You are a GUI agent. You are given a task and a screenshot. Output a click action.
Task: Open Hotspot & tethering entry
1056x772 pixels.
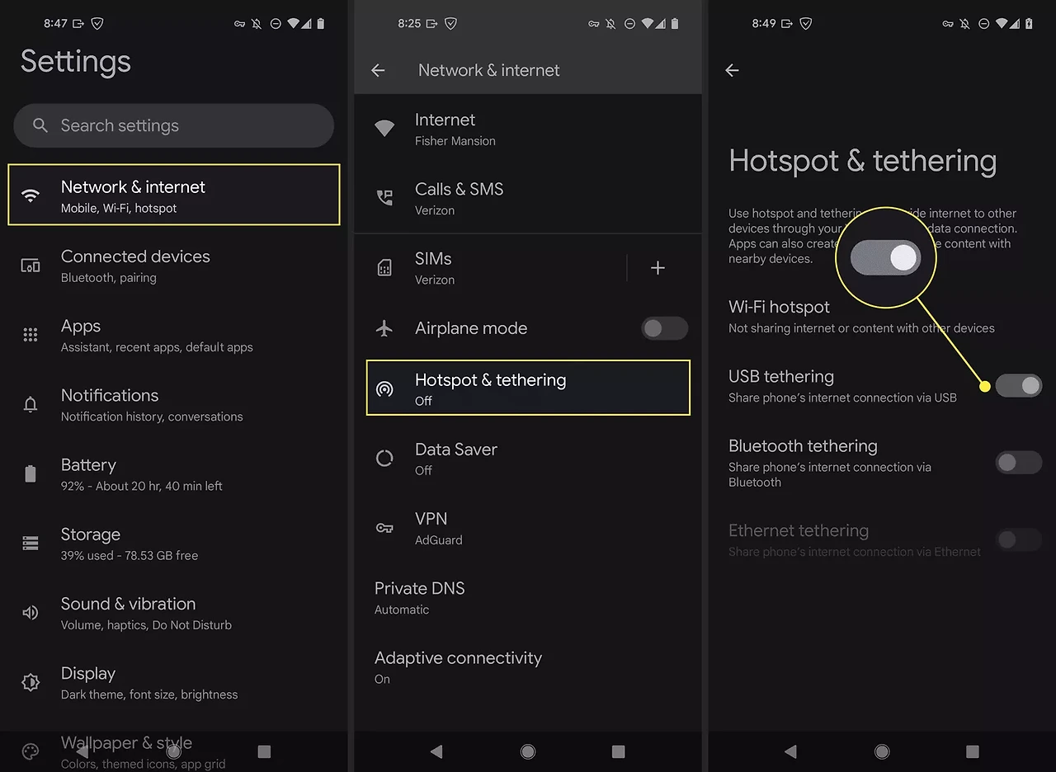coord(528,388)
